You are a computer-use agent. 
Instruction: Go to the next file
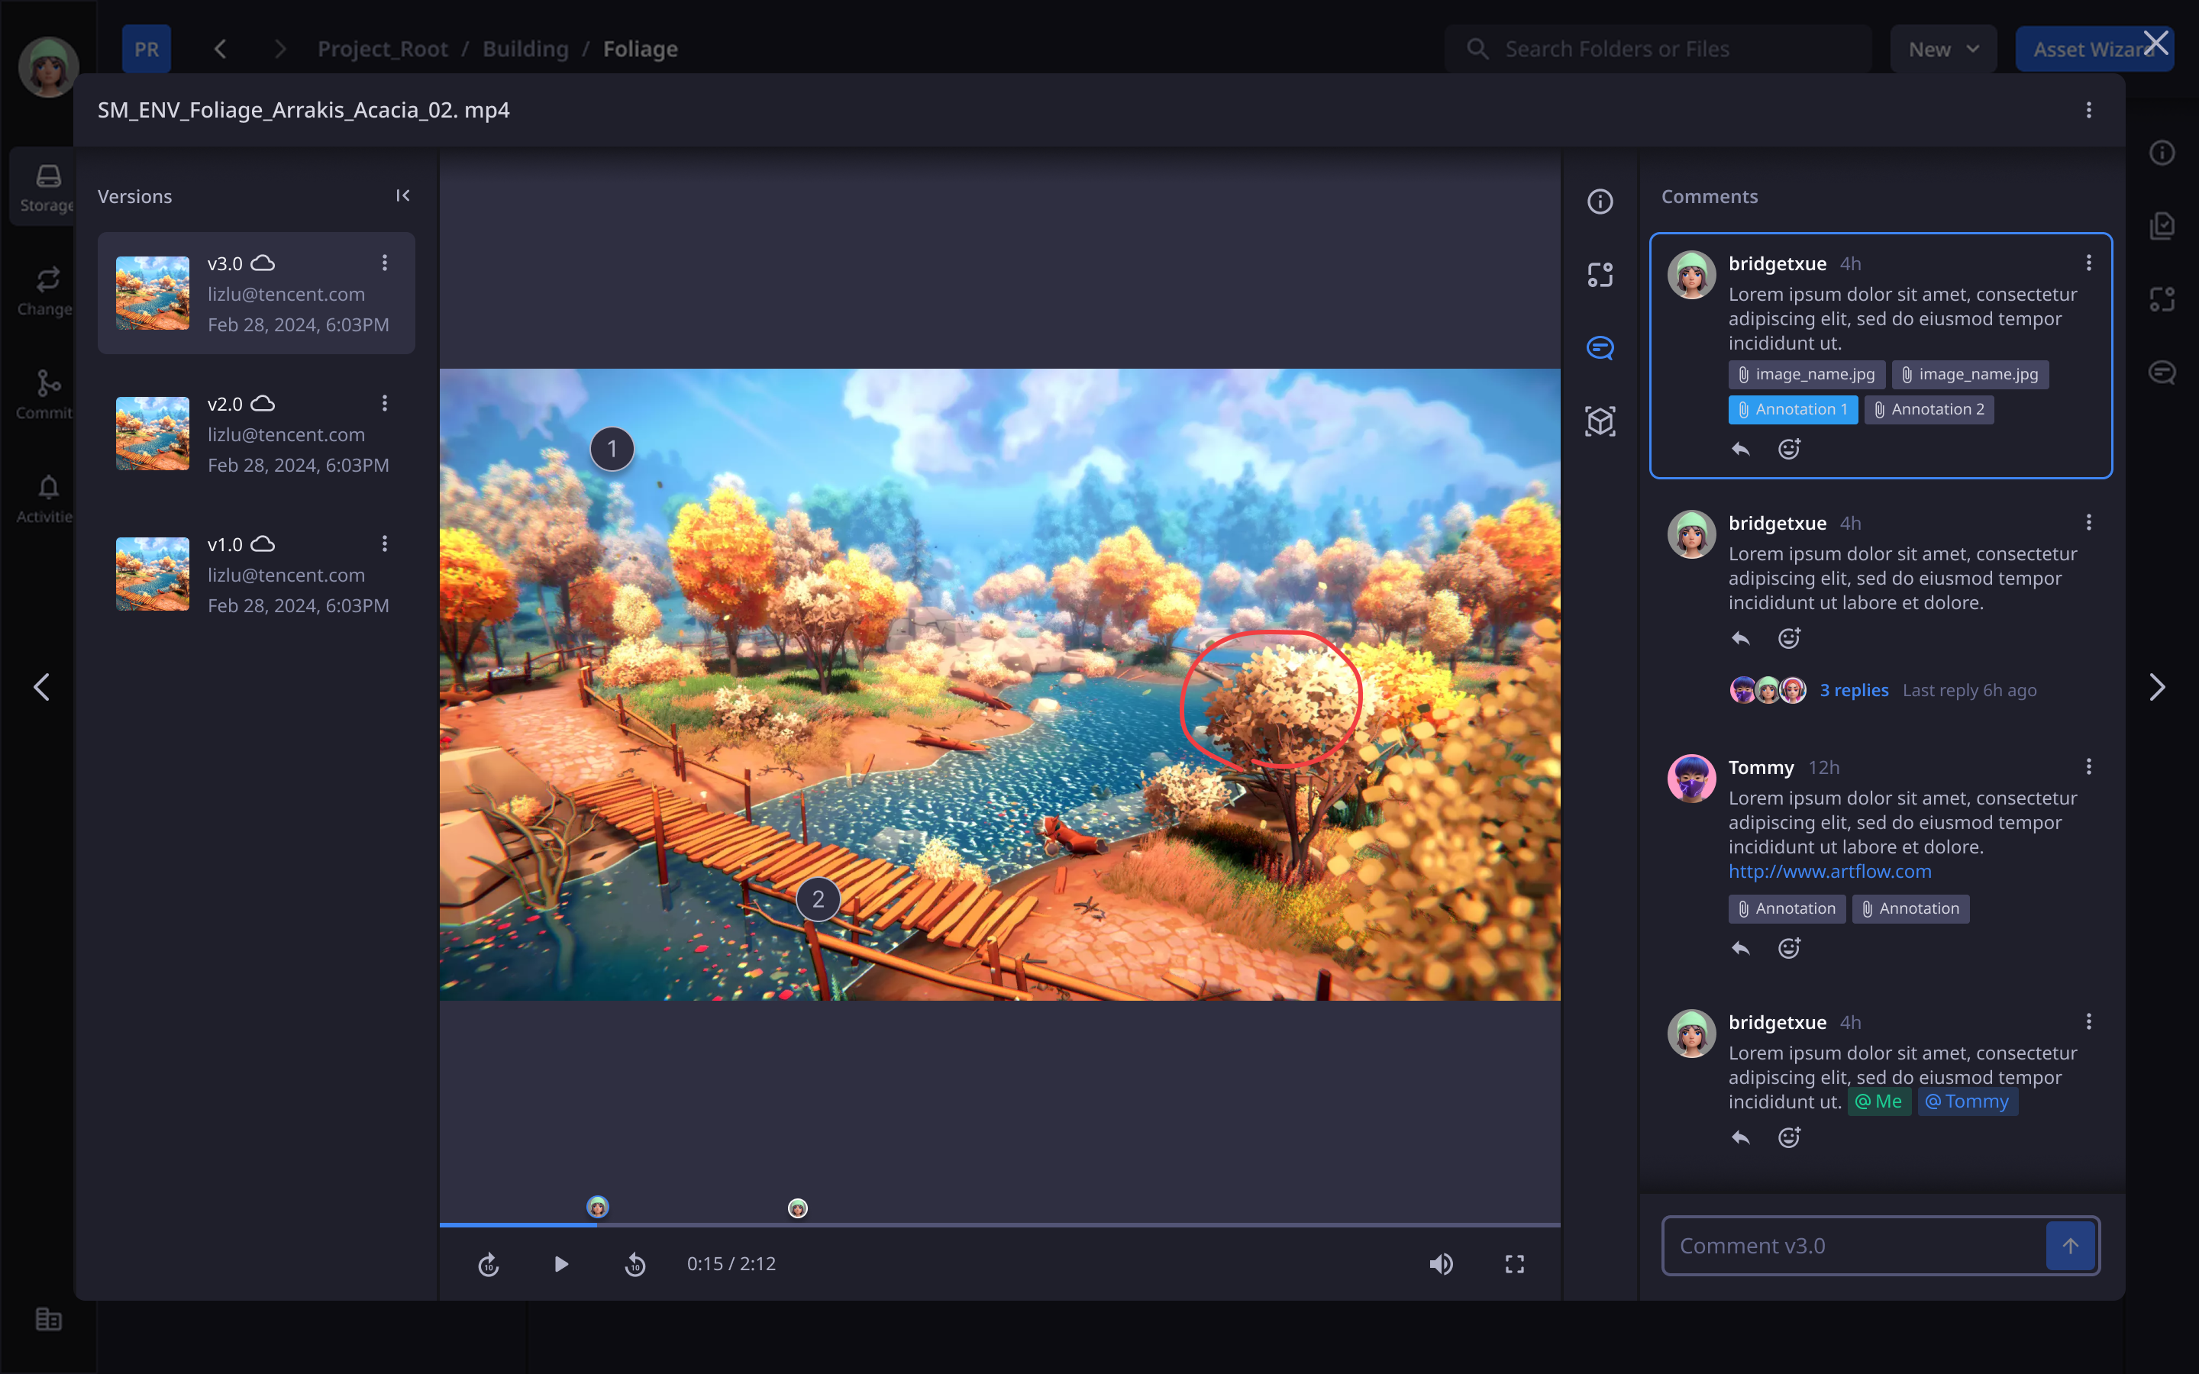coord(2157,687)
